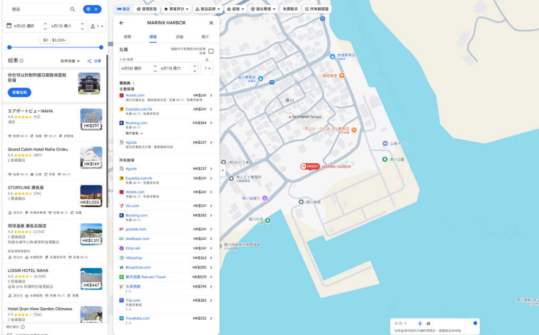This screenshot has height=335, width=539.
Task: Open the Bluepillow.com HK$250 offer
Action: click(166, 267)
